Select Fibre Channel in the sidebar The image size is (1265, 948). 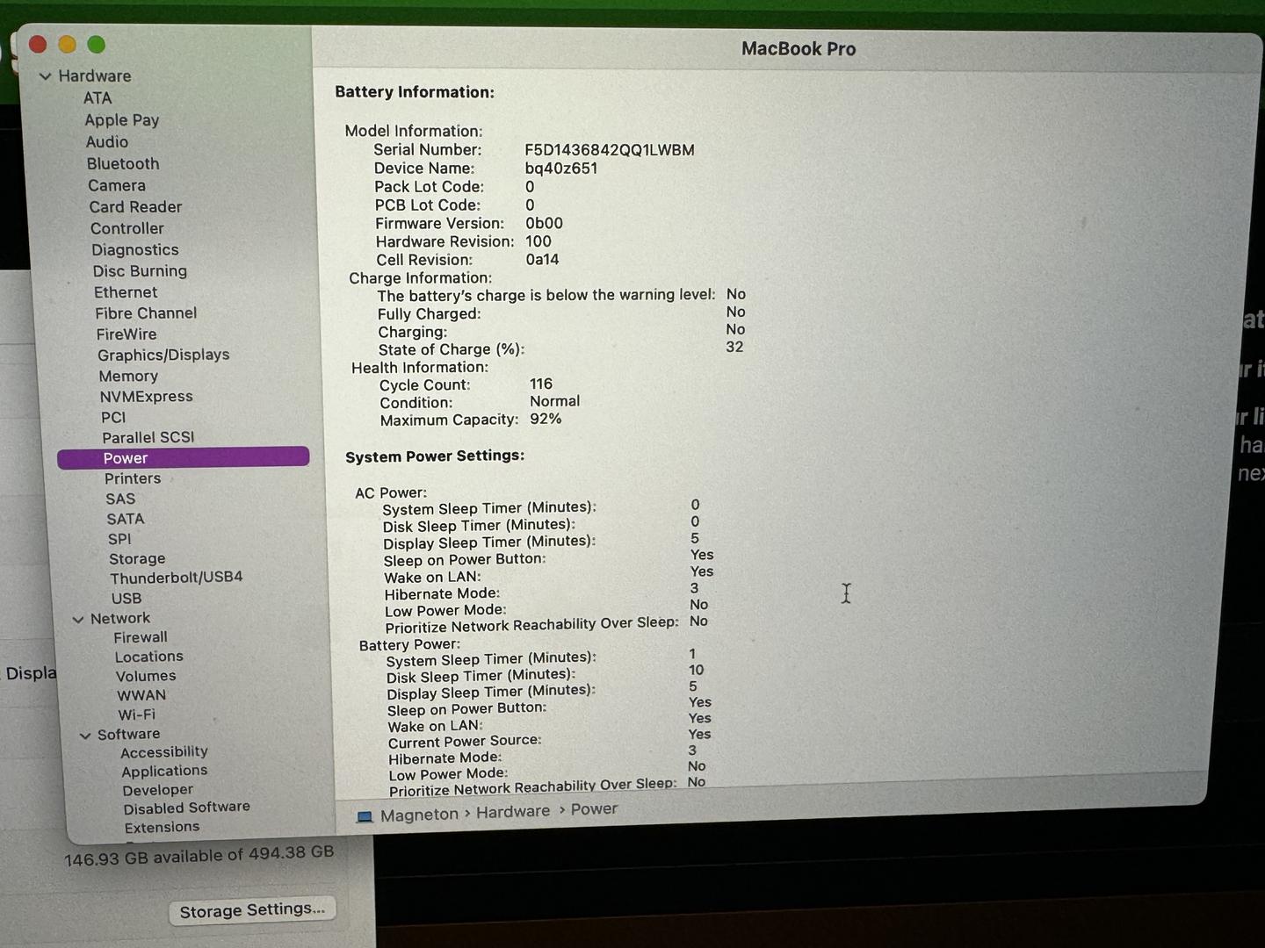coord(146,313)
